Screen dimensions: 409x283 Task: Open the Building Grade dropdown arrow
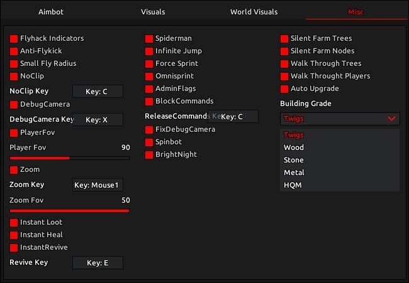(391, 119)
